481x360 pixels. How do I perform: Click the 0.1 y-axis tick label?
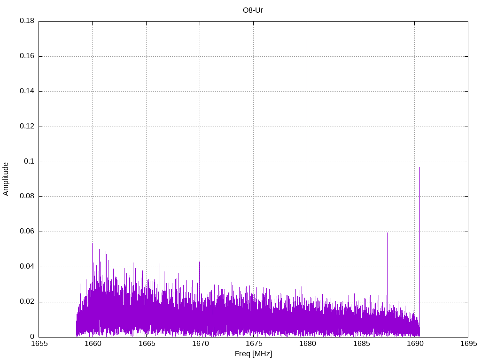[29, 162]
